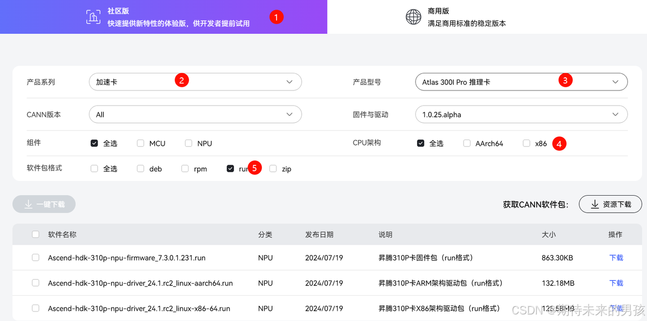The width and height of the screenshot is (647, 321).
Task: Click the 操作 column header
Action: click(x=616, y=235)
